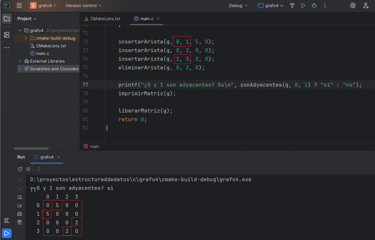Open the AI Assistant swirl icon
375x240 pixels.
pos(353,6)
